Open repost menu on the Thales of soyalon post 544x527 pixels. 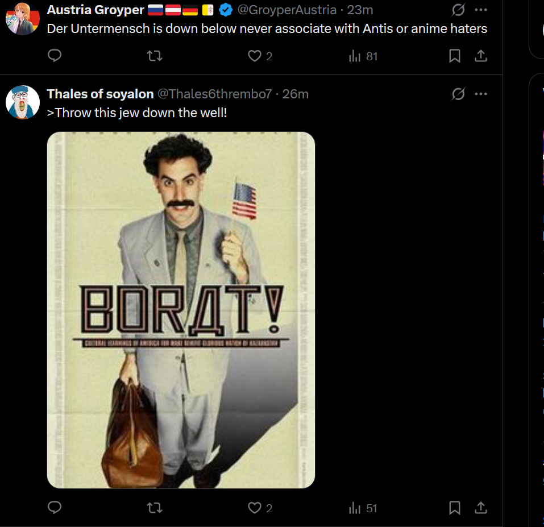[x=154, y=508]
